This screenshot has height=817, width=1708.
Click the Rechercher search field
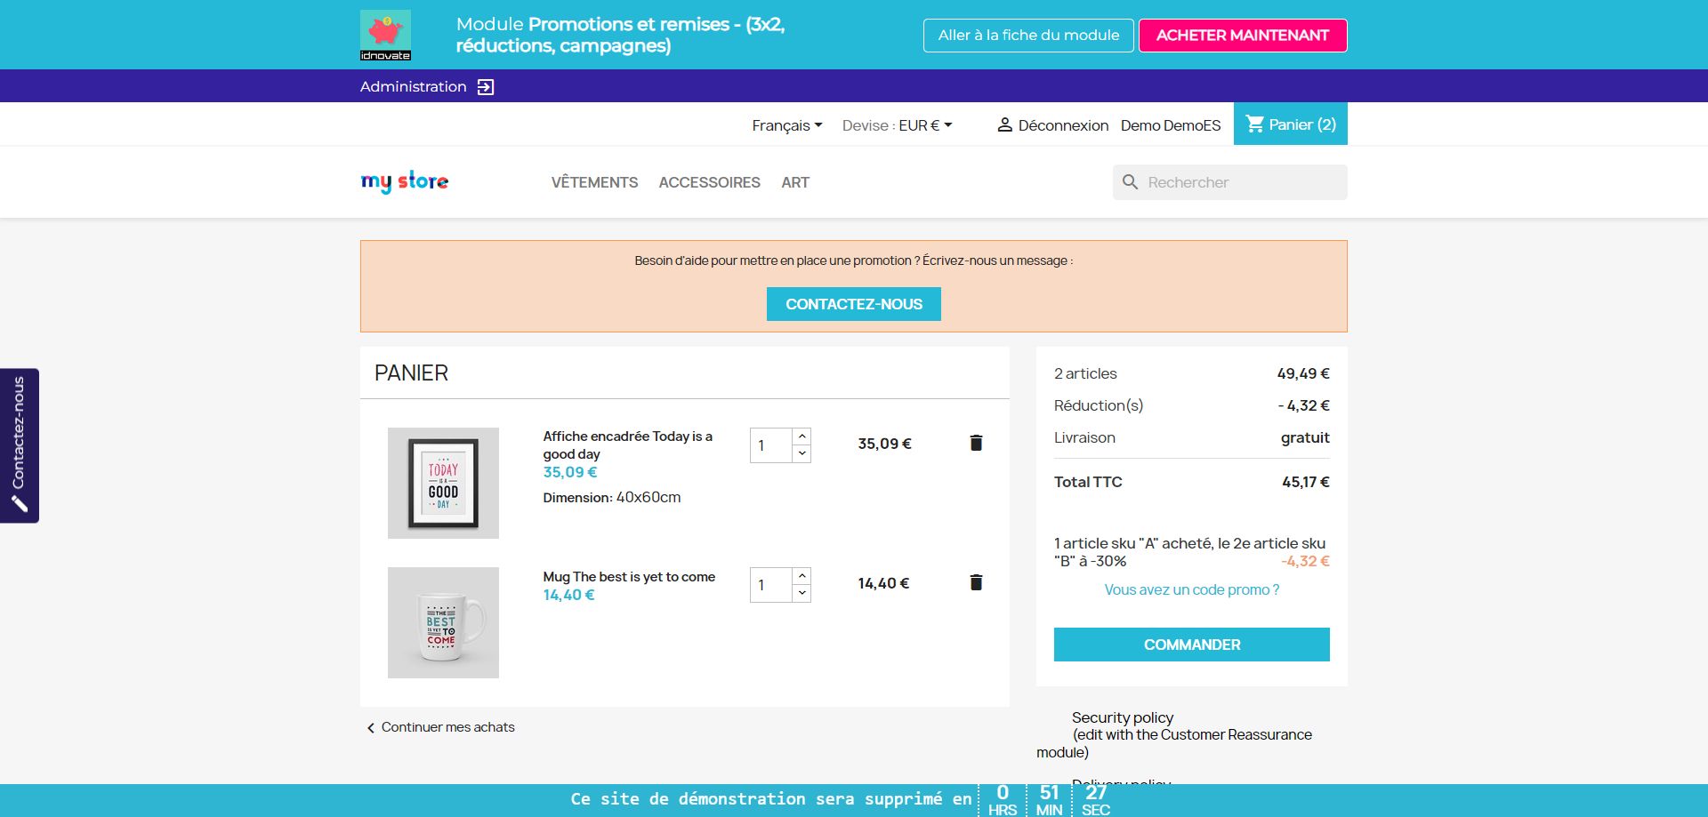tap(1230, 182)
